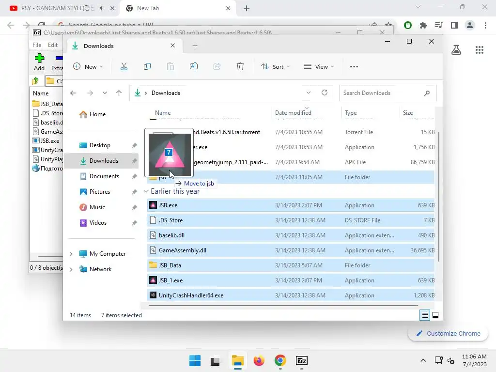Go up one folder with the up arrow

pyautogui.click(x=119, y=93)
